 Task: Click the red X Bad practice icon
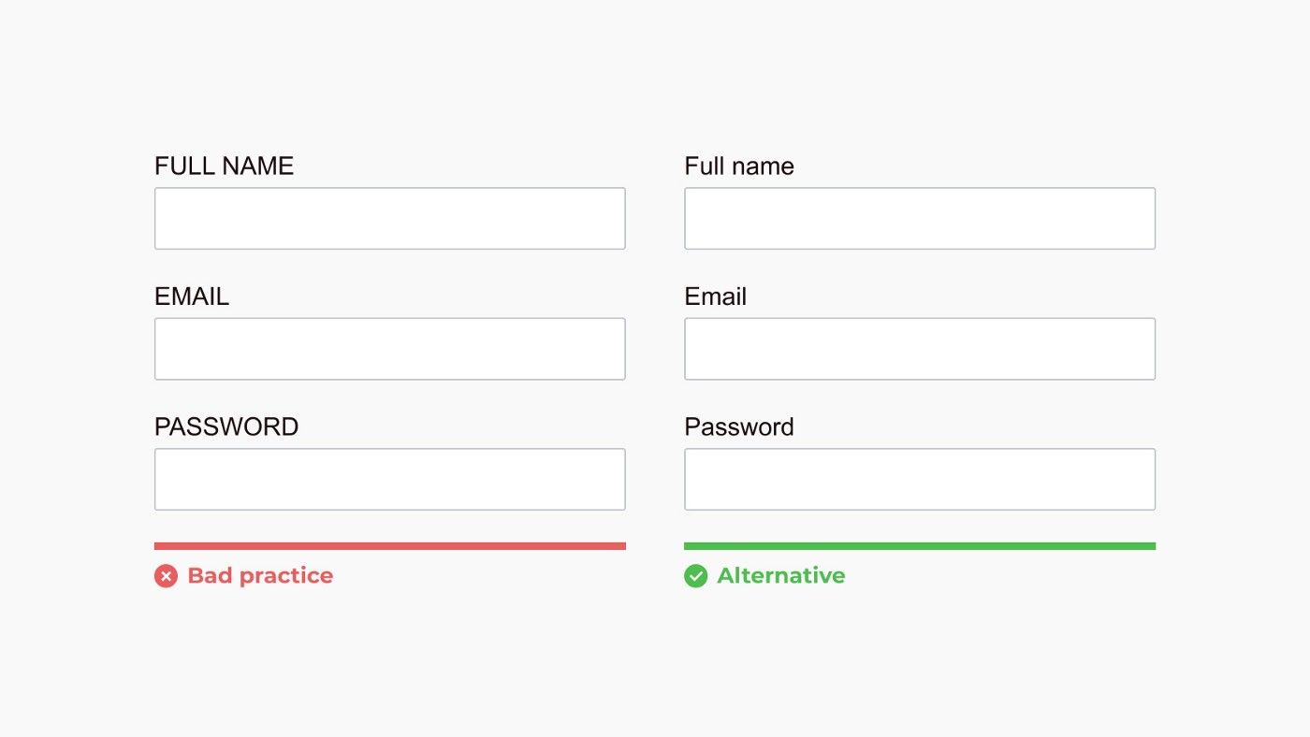pyautogui.click(x=166, y=576)
